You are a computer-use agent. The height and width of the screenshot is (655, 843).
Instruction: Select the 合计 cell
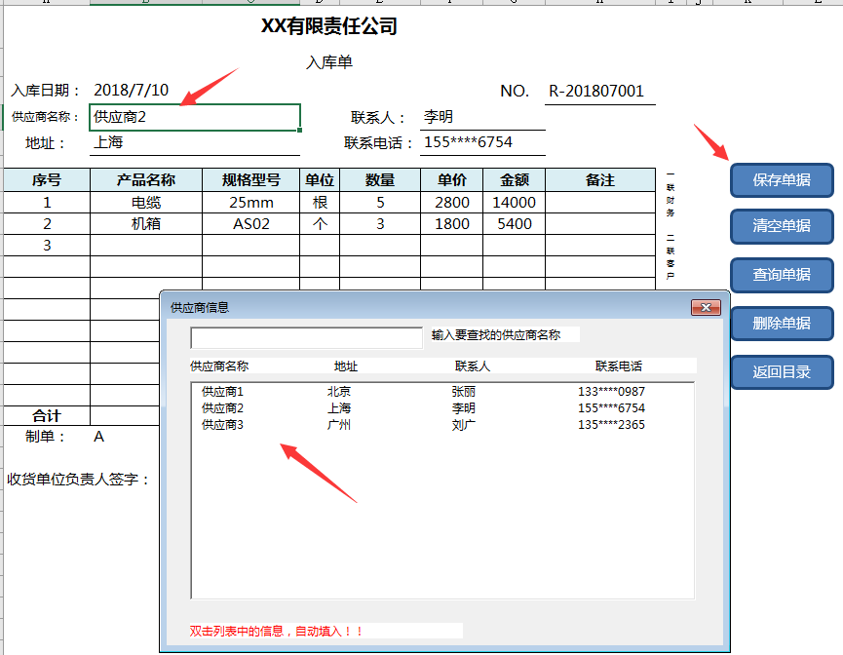47,415
